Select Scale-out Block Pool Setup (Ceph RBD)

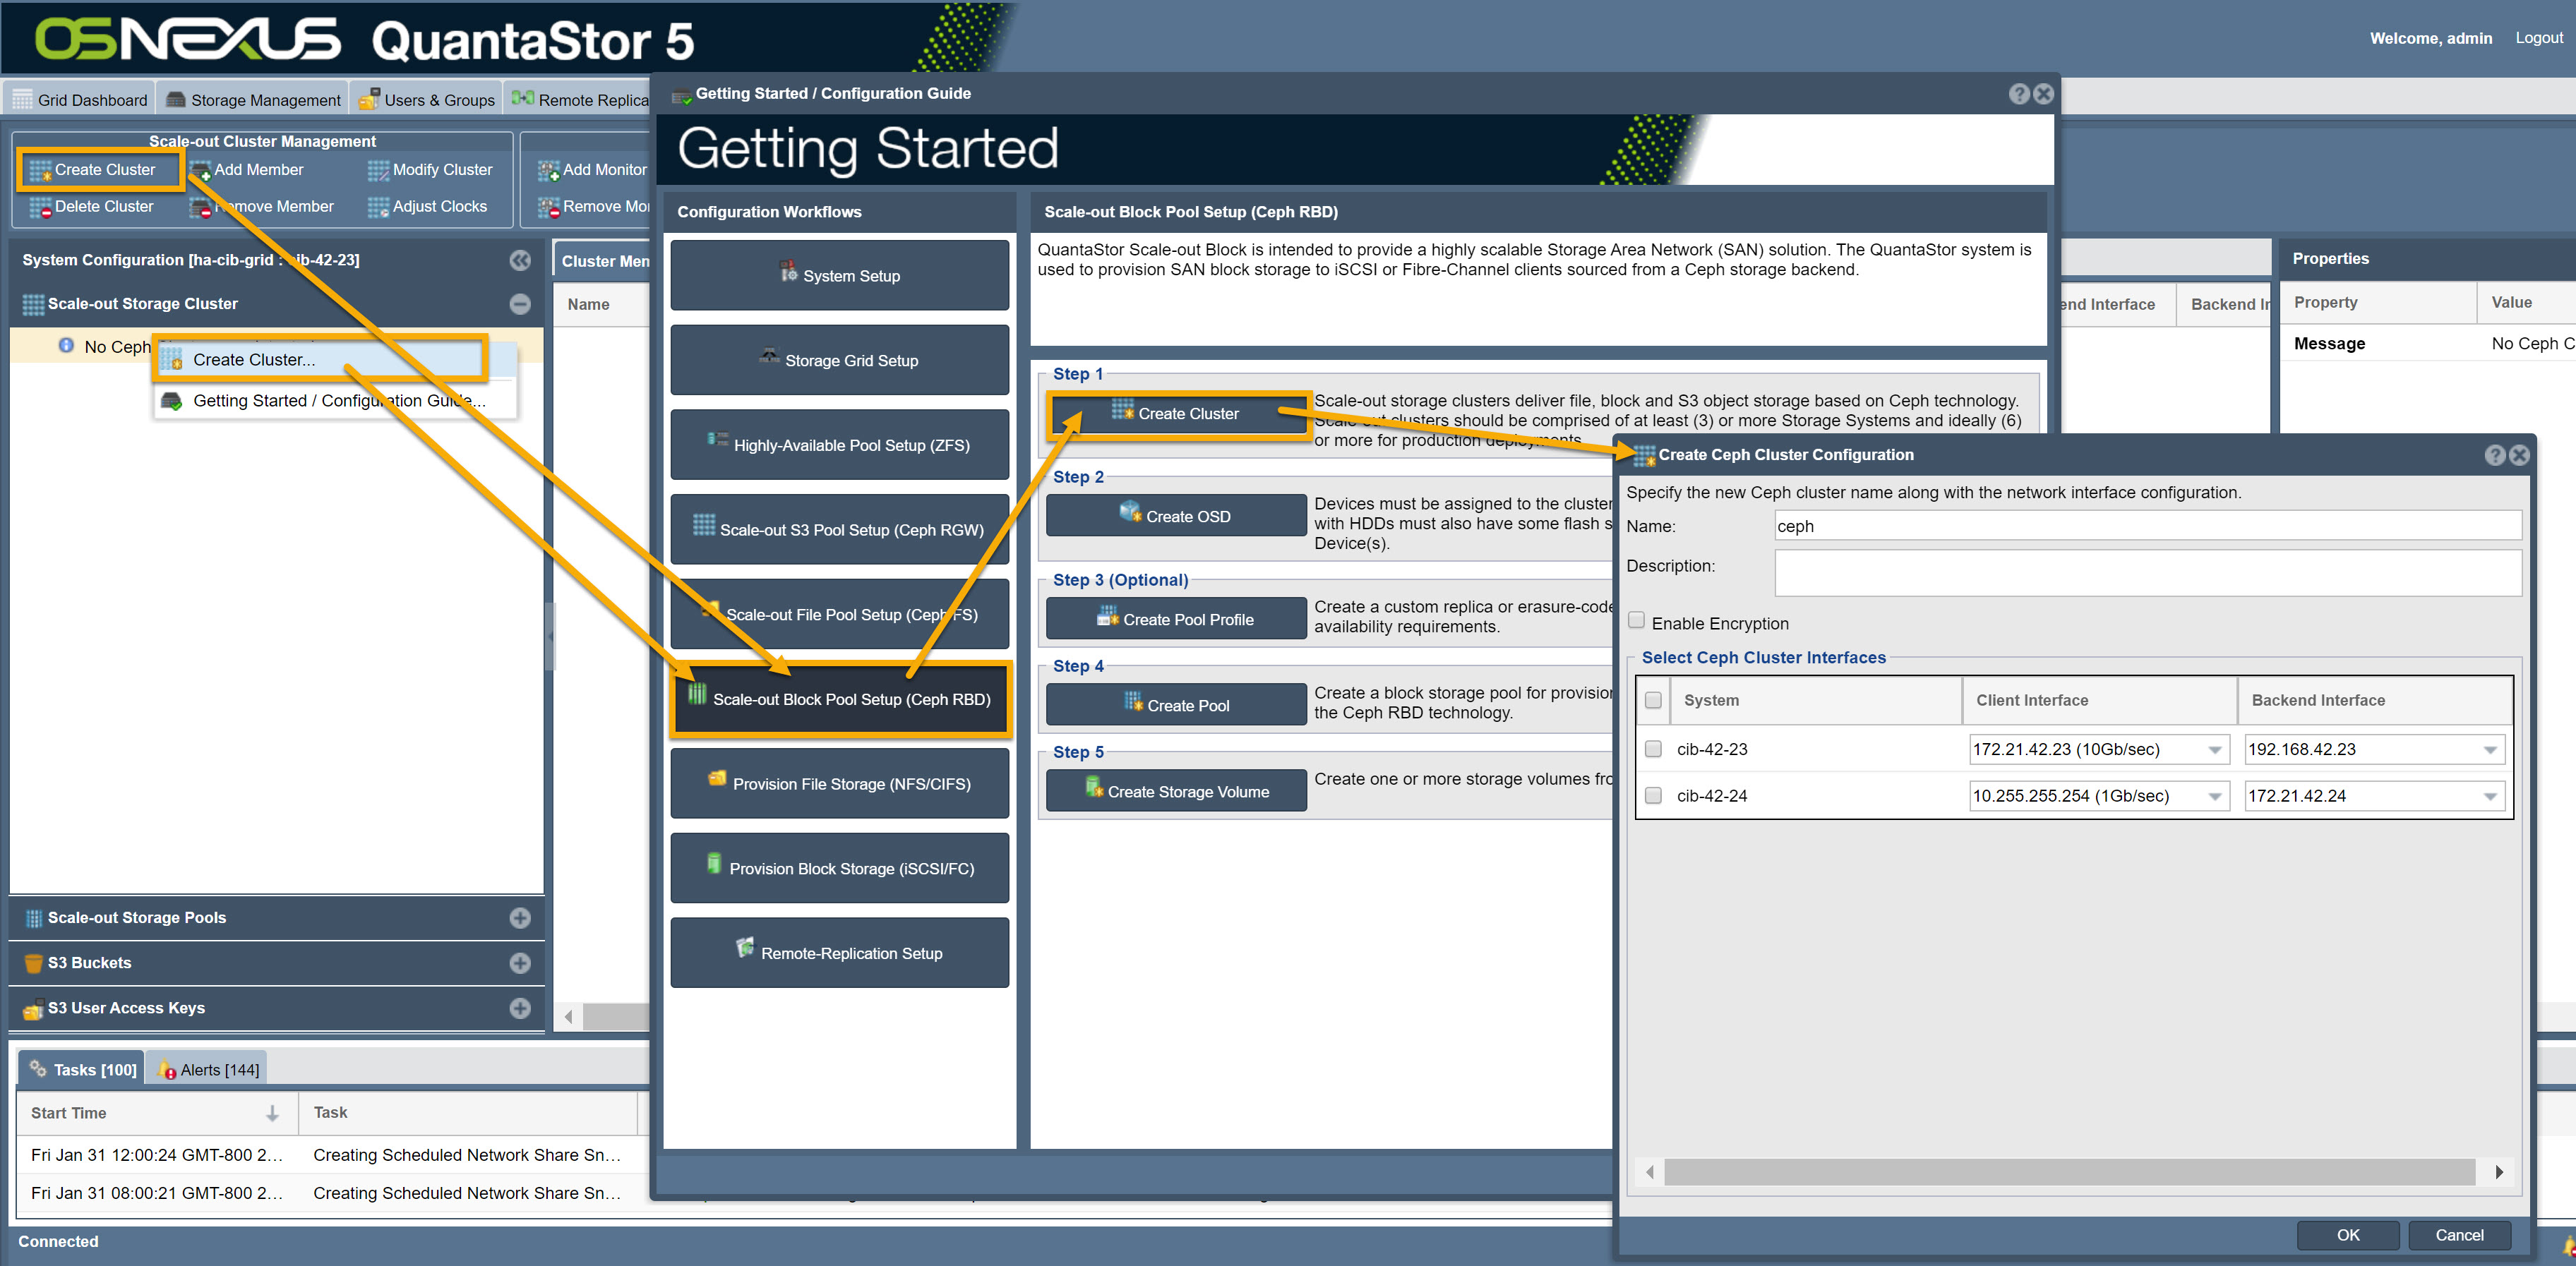840,699
